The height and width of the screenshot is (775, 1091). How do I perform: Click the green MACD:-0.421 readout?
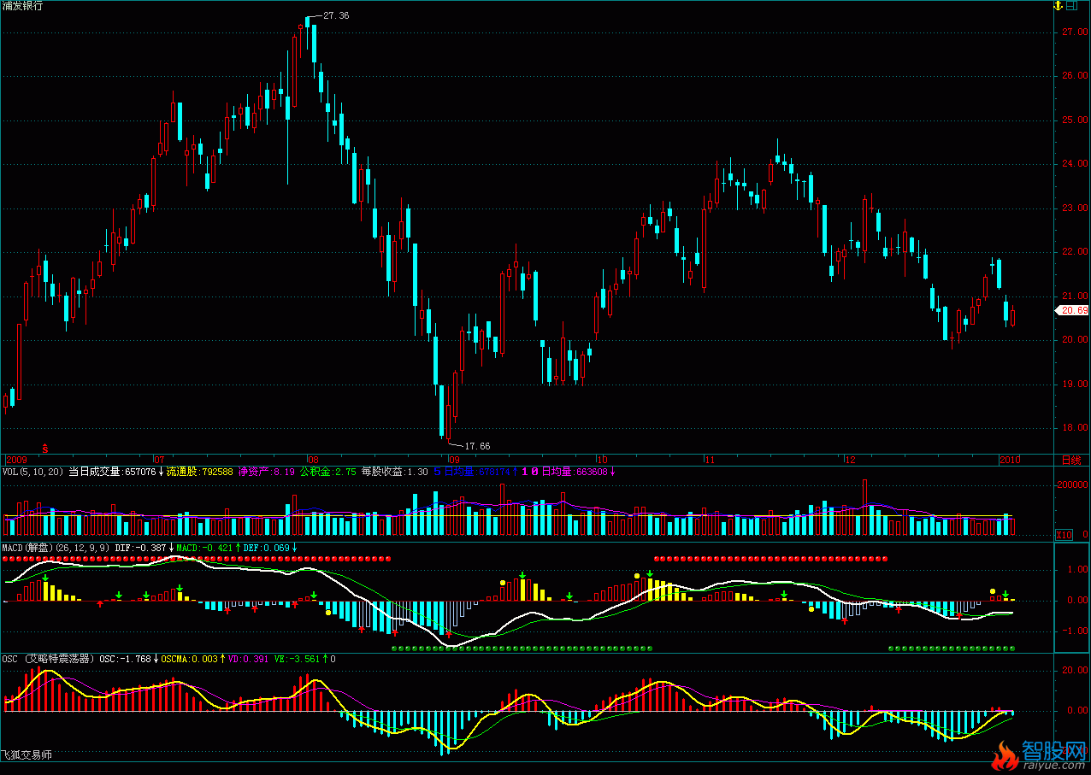pos(205,548)
